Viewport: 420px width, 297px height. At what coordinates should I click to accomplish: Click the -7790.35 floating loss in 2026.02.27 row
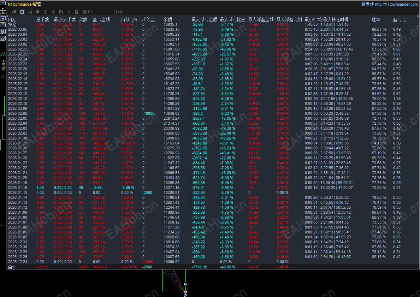click(199, 49)
